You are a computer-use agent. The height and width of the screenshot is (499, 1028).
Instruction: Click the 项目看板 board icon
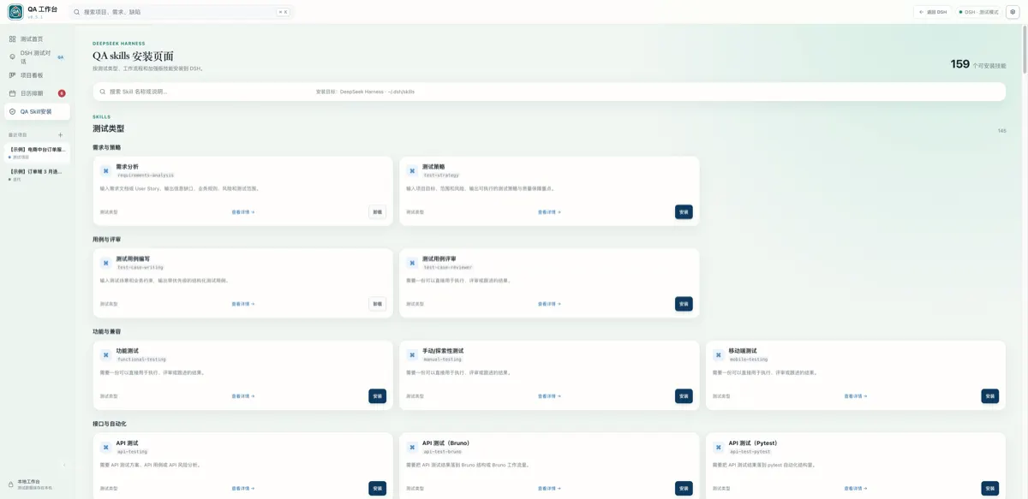pos(13,75)
